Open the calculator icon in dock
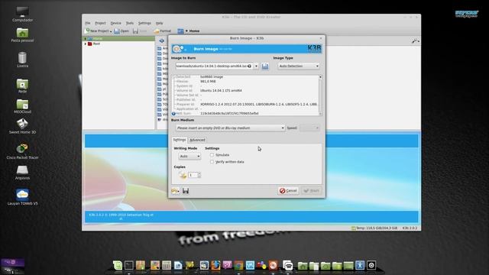This screenshot has height=275, width=489. 167,265
